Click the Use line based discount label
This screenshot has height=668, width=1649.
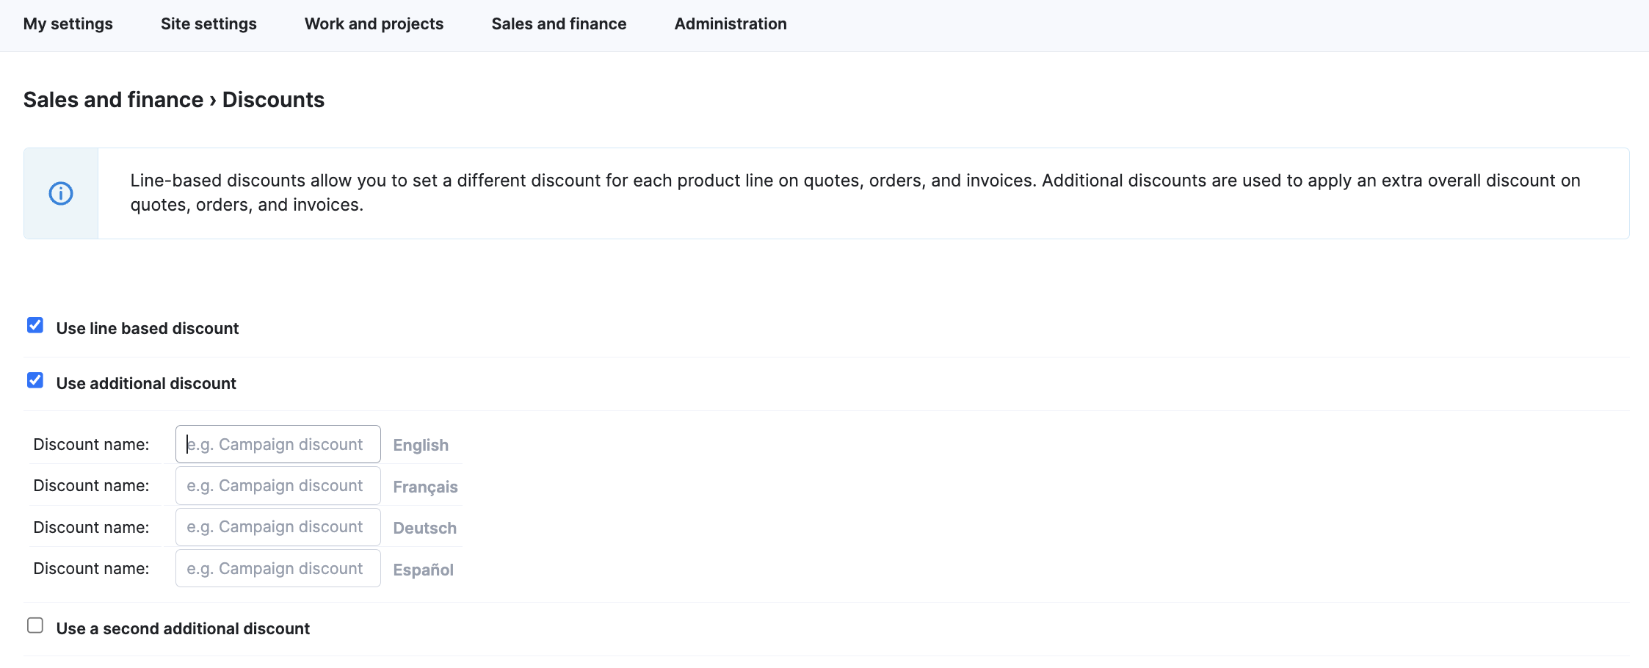148,329
